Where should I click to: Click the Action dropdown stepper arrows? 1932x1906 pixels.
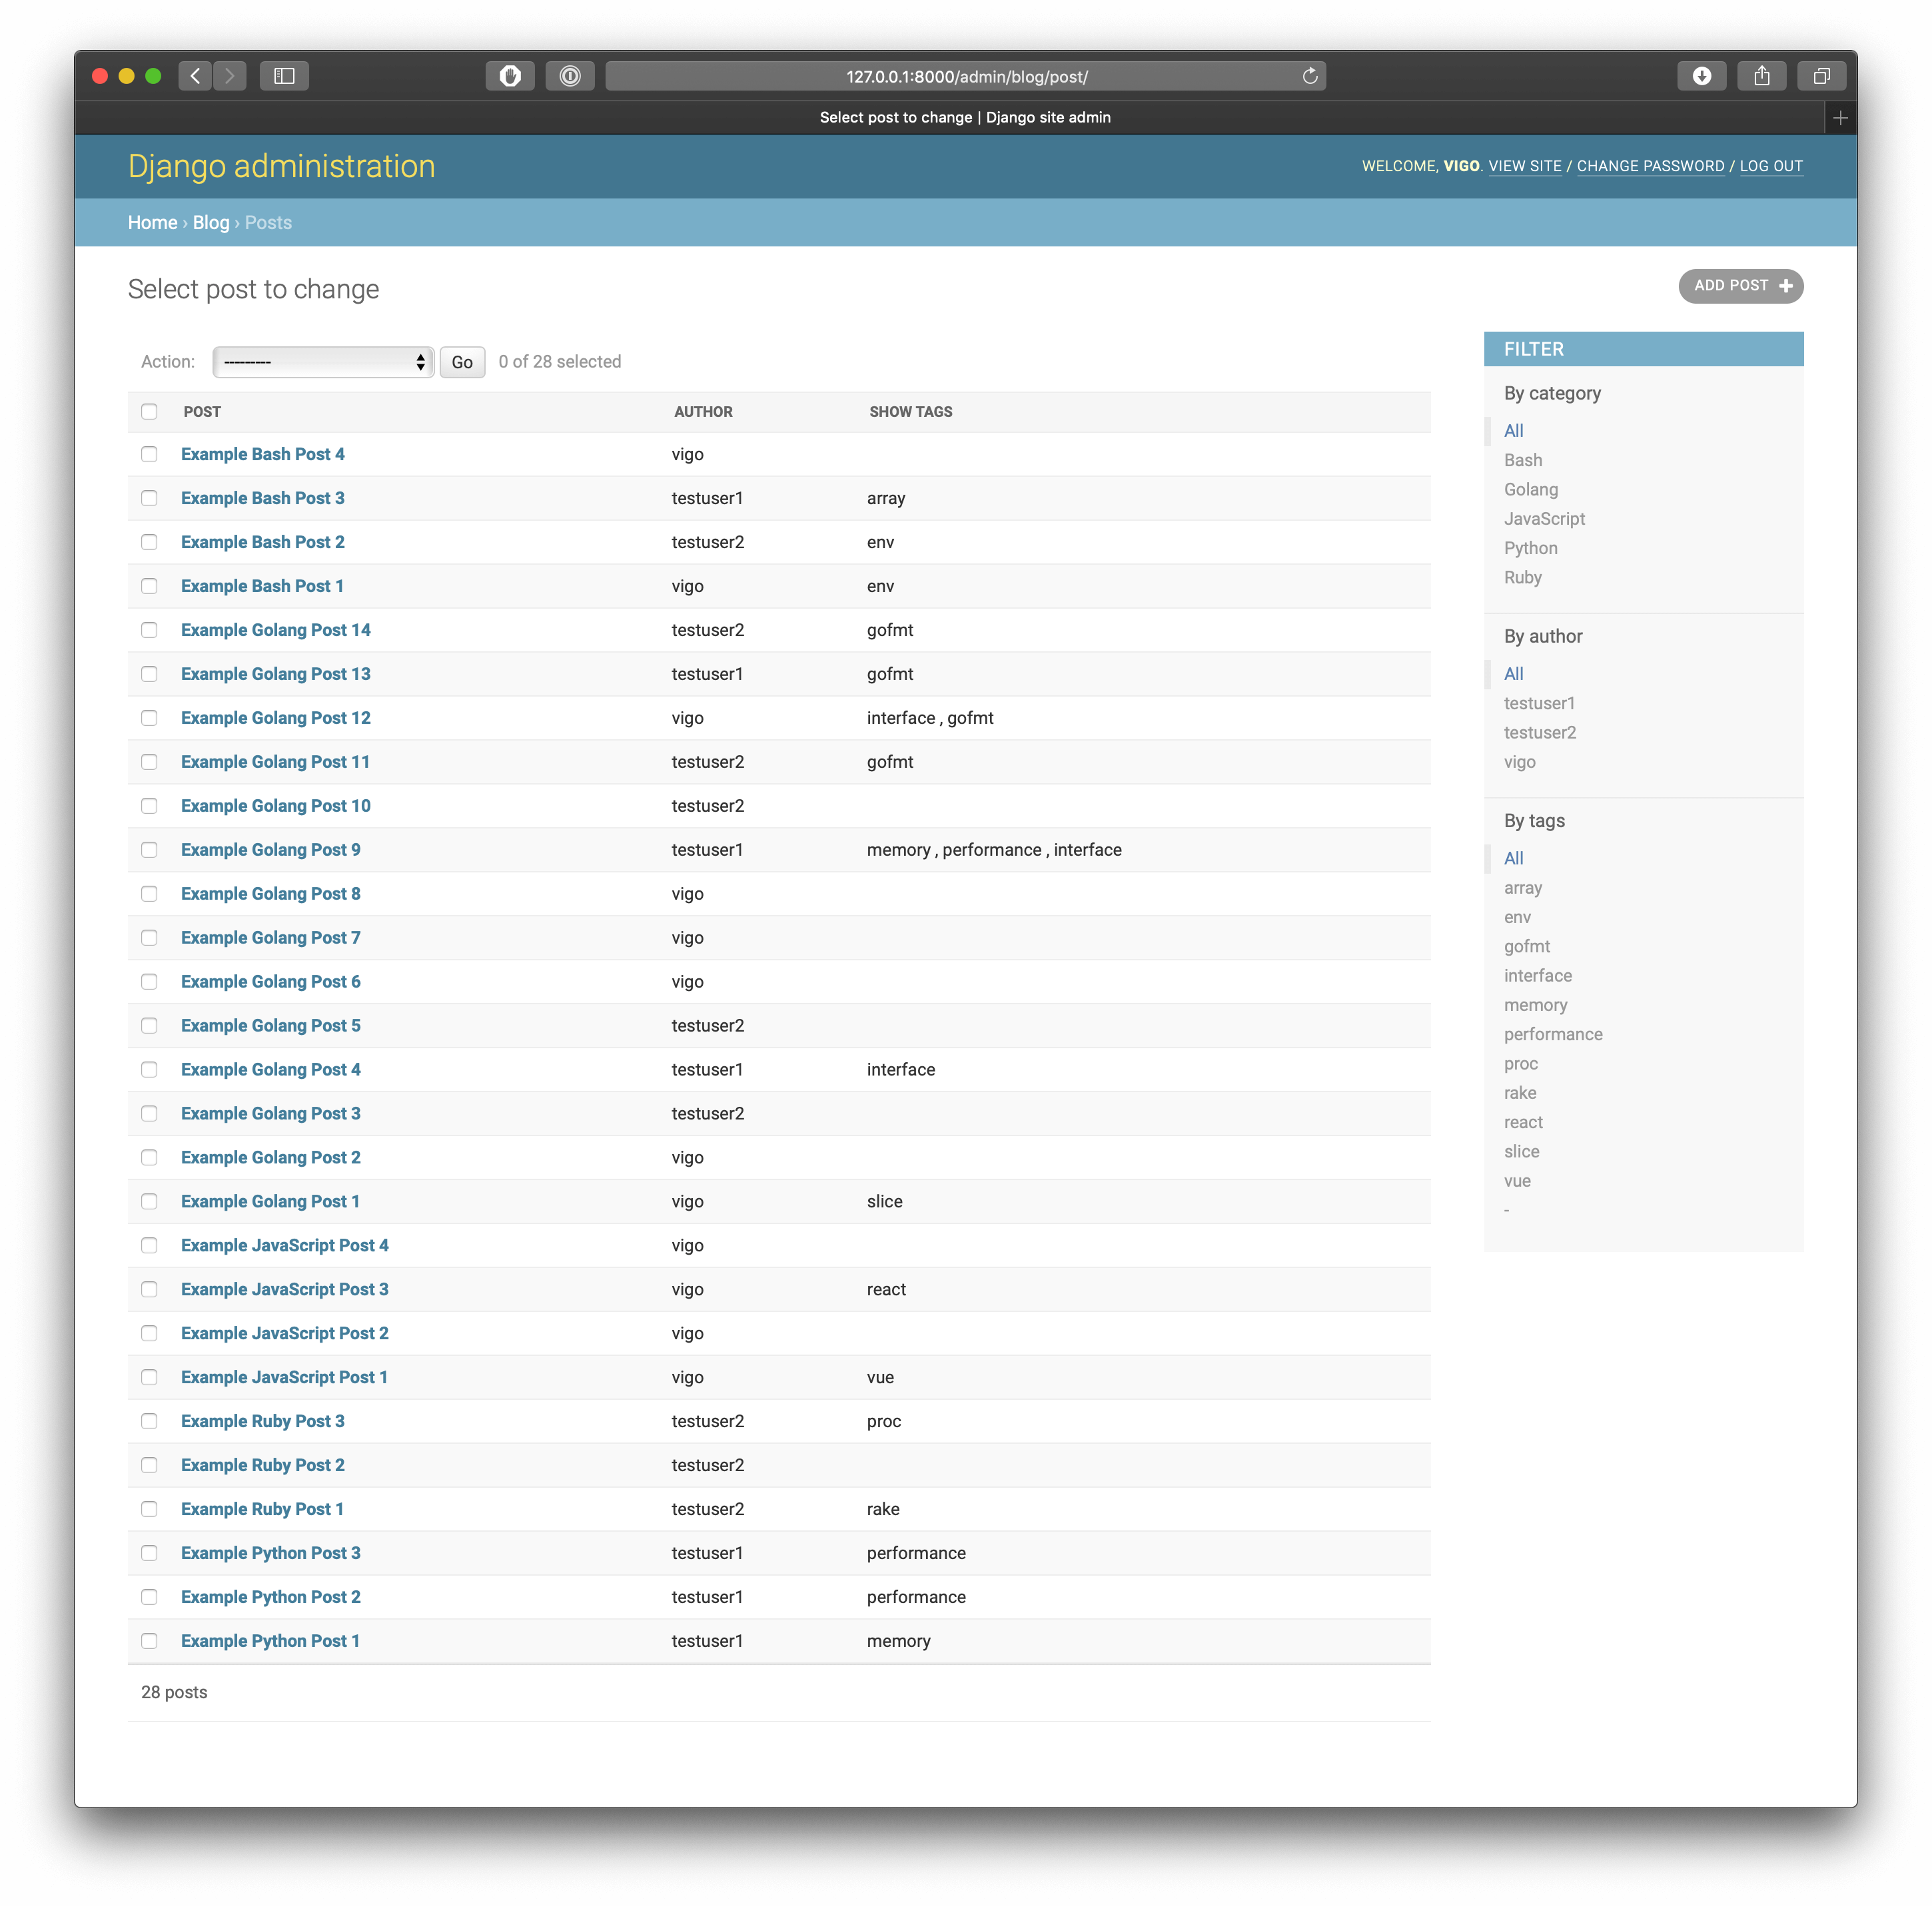point(420,362)
